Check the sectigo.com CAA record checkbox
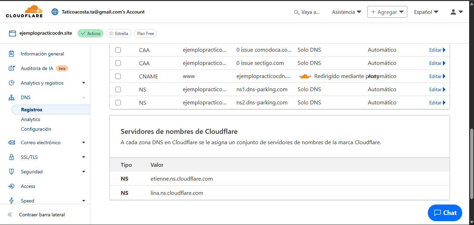The image size is (474, 225). pyautogui.click(x=118, y=63)
